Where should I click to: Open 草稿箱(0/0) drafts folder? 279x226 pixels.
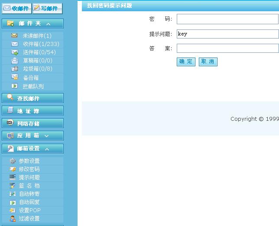pyautogui.click(x=38, y=61)
